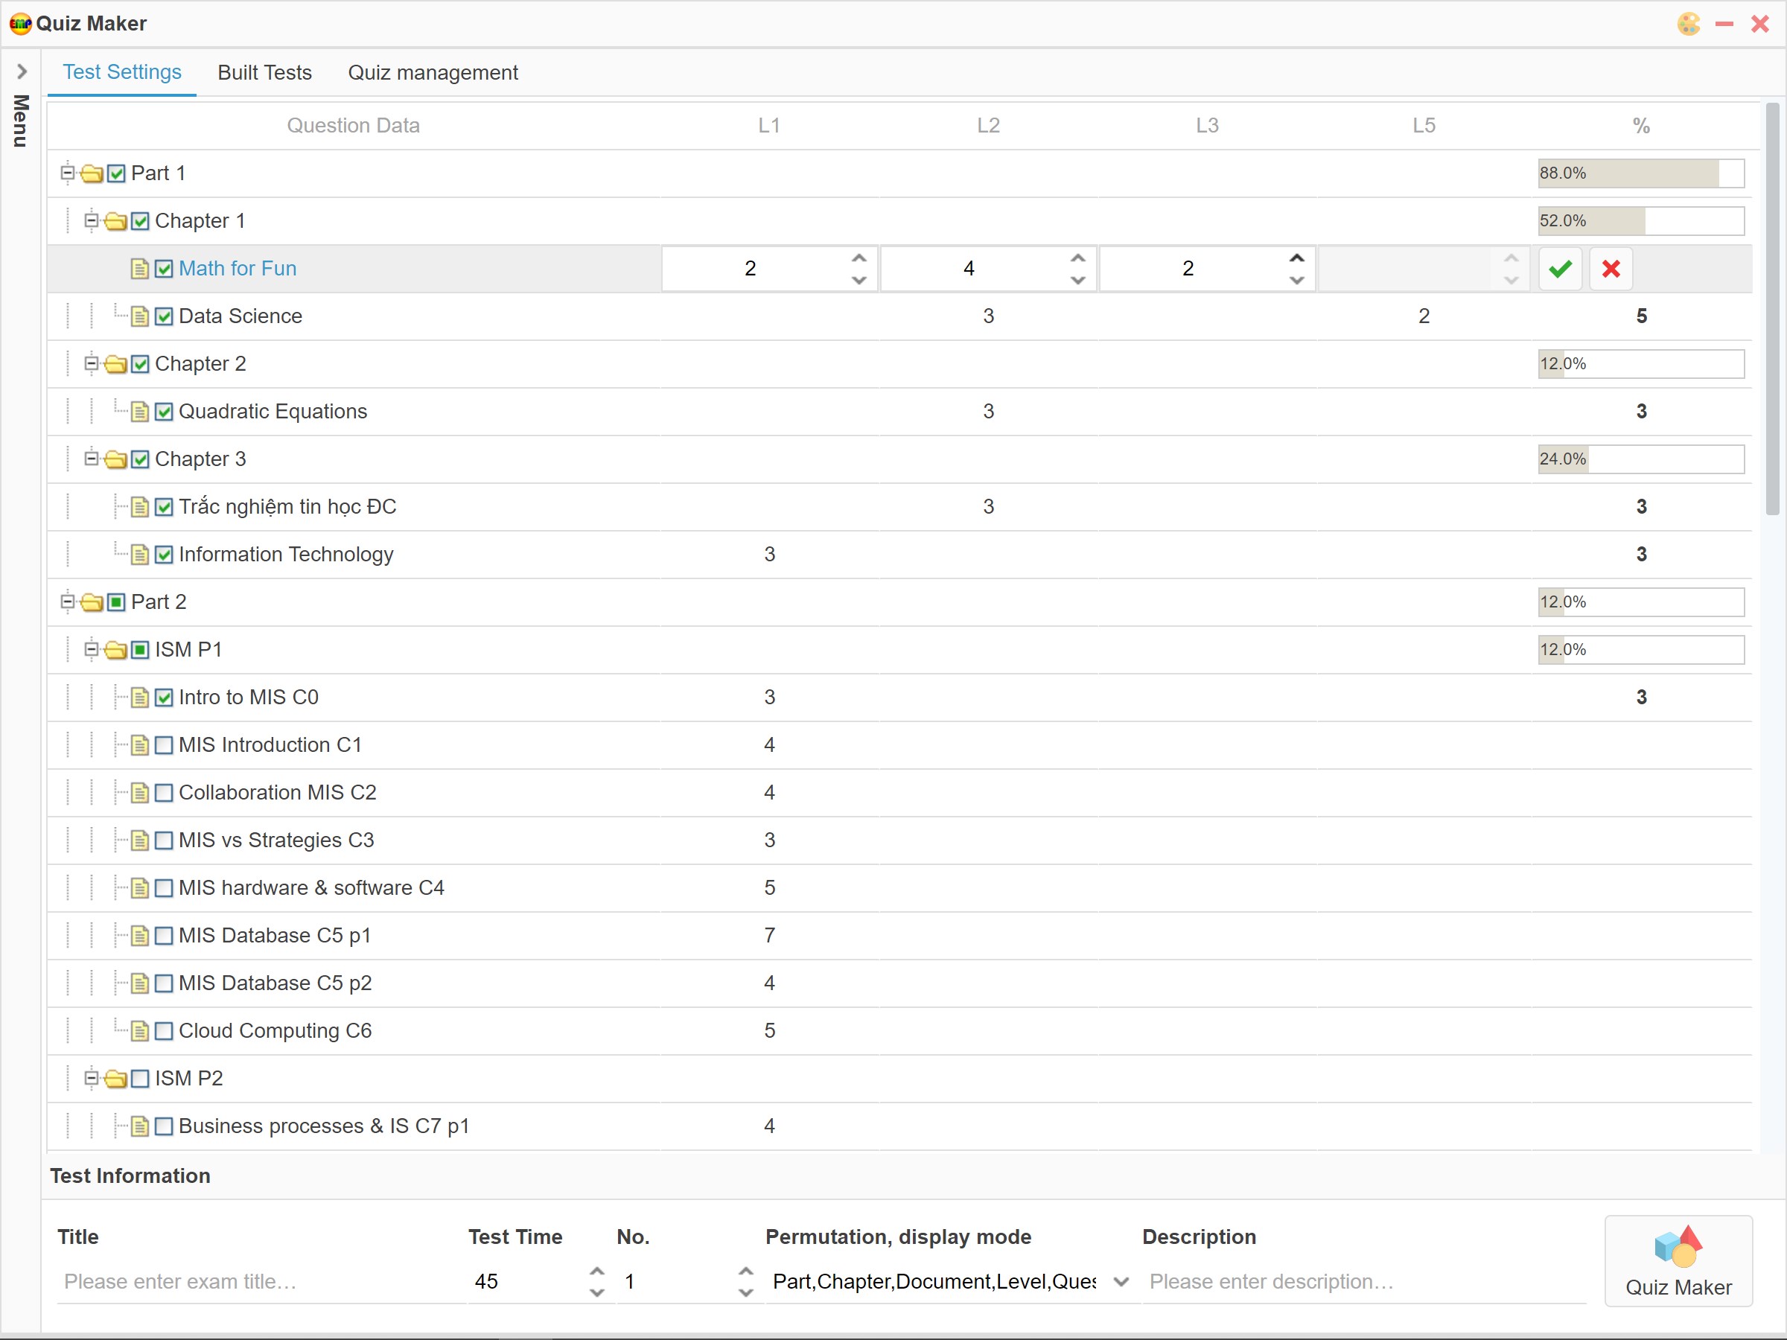
Task: Collapse the Chapter 2 tree node
Action: (92, 363)
